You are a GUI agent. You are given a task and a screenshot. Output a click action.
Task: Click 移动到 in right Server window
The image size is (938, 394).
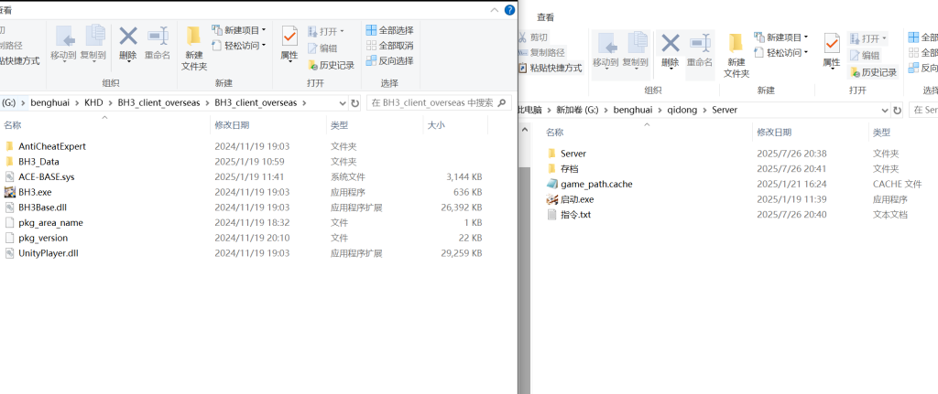coord(605,50)
